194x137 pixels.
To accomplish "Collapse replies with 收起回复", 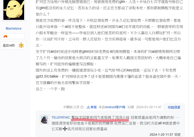I will coord(174,107).
